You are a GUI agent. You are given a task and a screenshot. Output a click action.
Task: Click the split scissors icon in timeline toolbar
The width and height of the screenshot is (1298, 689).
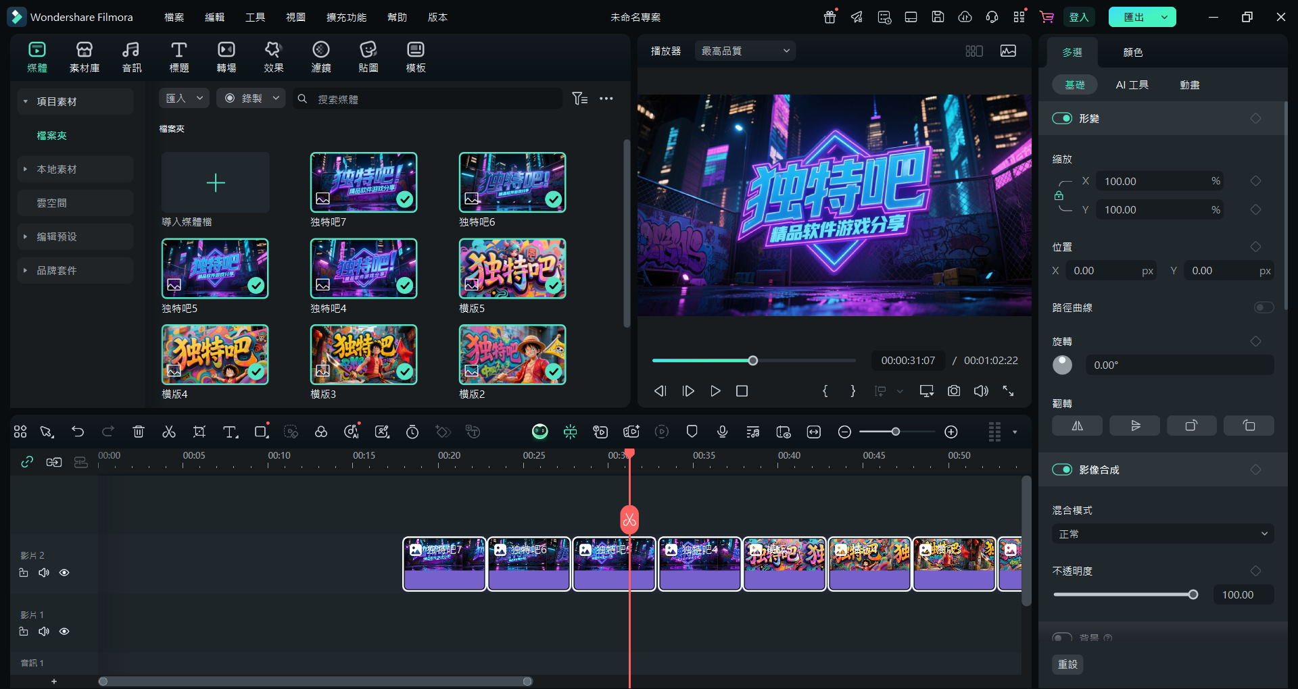tap(169, 432)
